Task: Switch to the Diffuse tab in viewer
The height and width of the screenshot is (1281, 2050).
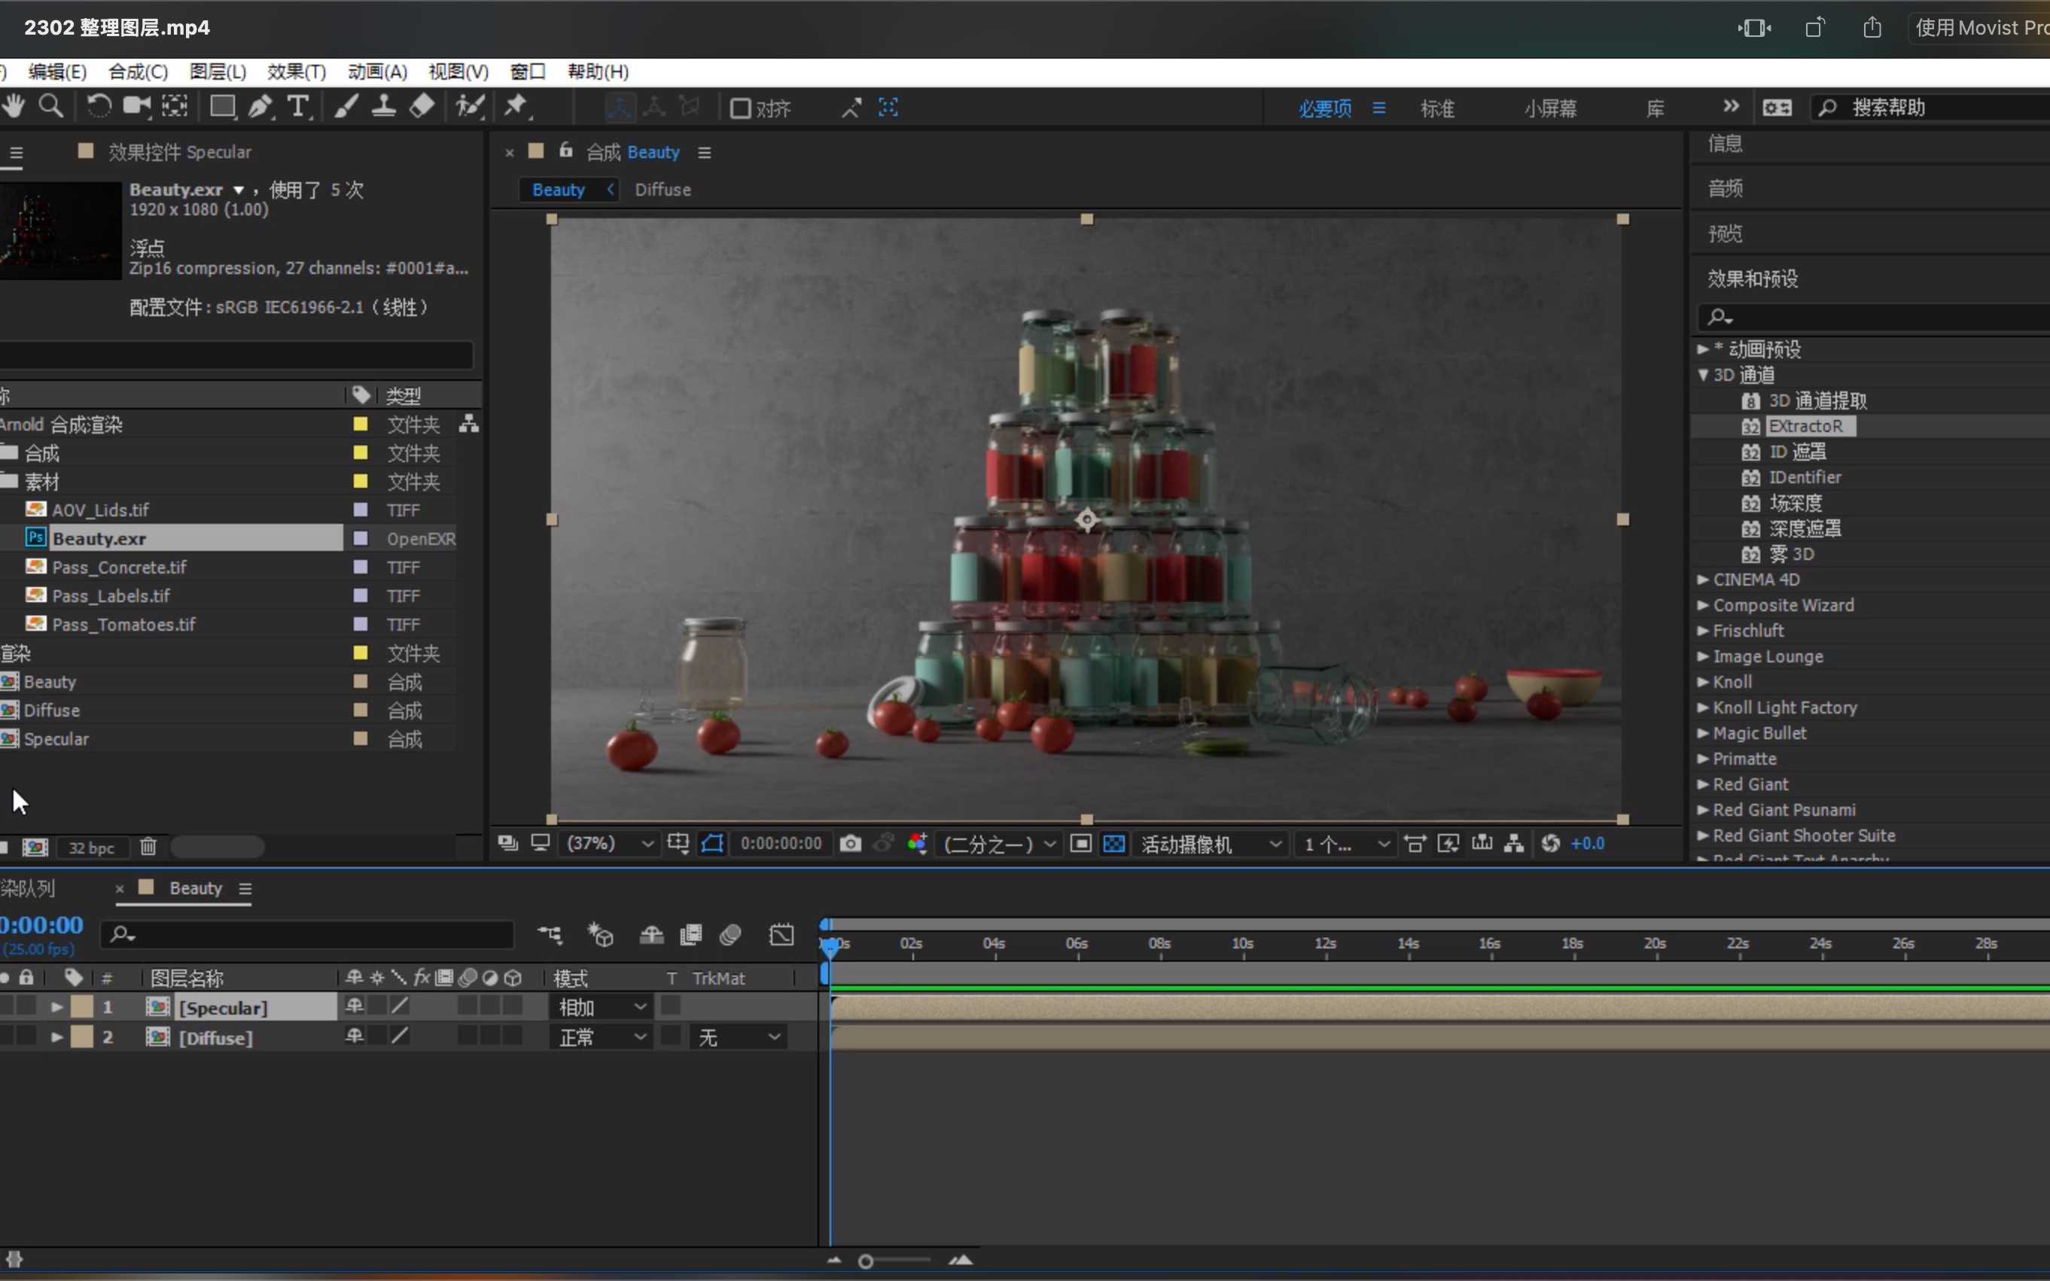Action: pos(661,189)
